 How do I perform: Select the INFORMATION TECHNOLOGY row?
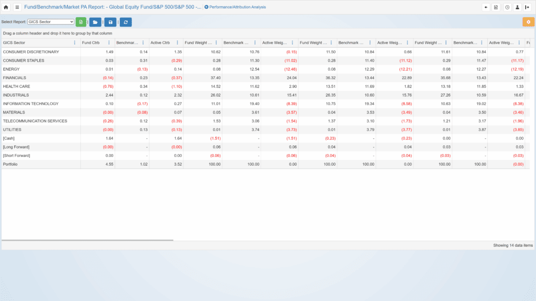31,104
